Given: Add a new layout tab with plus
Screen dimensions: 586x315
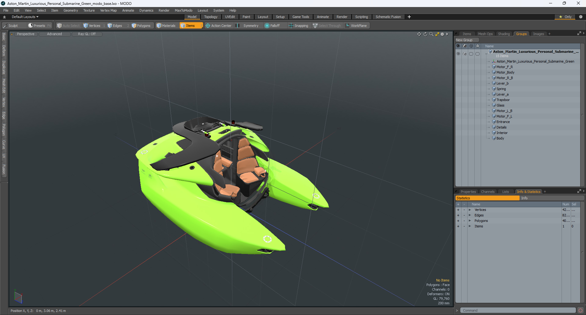Looking at the screenshot, I should point(409,17).
